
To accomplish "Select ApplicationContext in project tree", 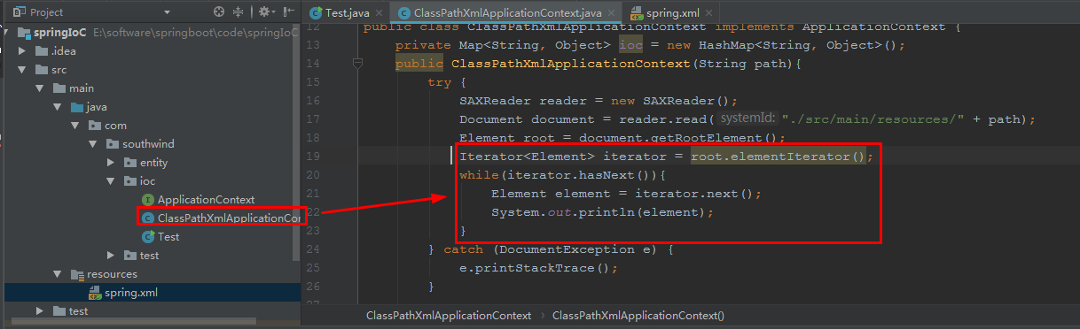I will pos(206,200).
